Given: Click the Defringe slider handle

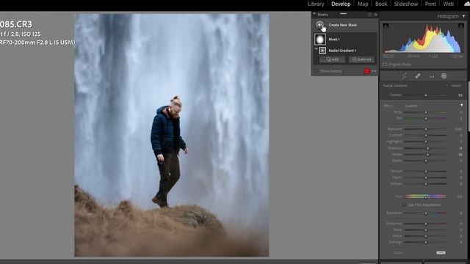Looking at the screenshot, I should pos(426,242).
